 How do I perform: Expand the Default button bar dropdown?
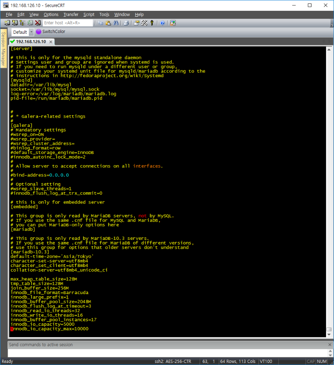[31, 32]
